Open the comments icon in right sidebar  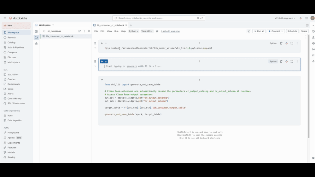click(x=313, y=31)
